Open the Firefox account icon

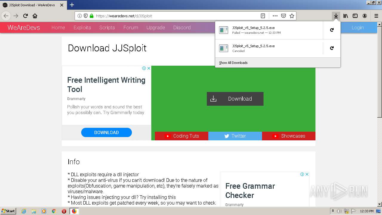coord(365,16)
